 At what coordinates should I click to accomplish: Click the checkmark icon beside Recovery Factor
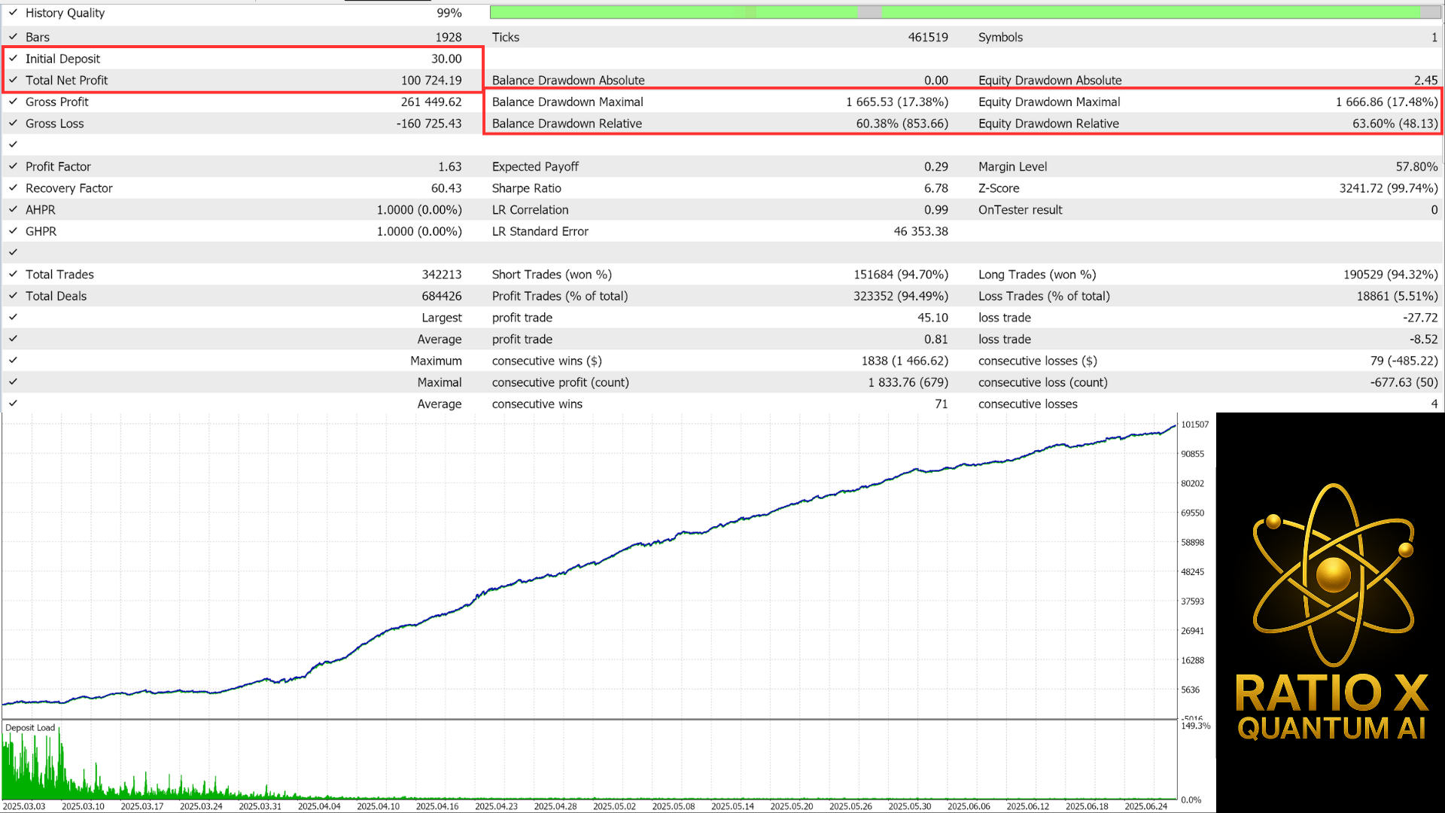(x=13, y=188)
